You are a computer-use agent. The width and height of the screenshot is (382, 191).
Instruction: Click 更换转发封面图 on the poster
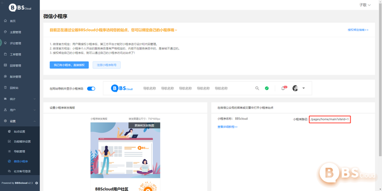pyautogui.click(x=144, y=125)
